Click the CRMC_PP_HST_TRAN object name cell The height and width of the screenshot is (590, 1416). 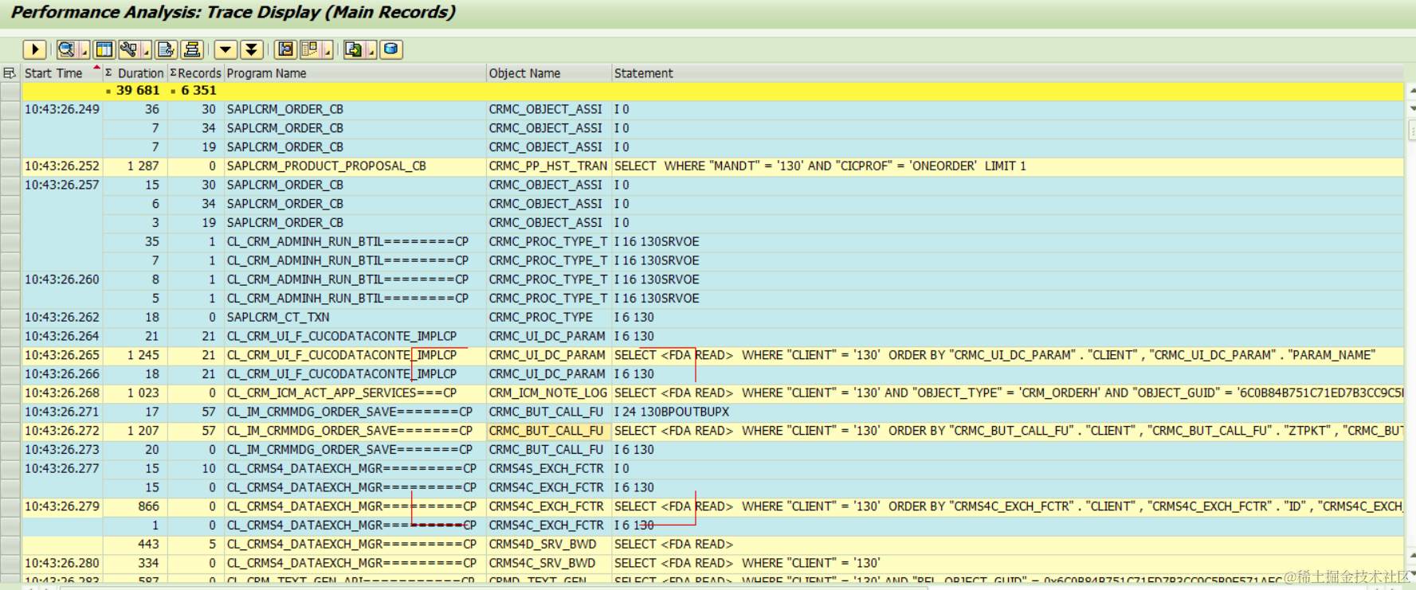(548, 166)
